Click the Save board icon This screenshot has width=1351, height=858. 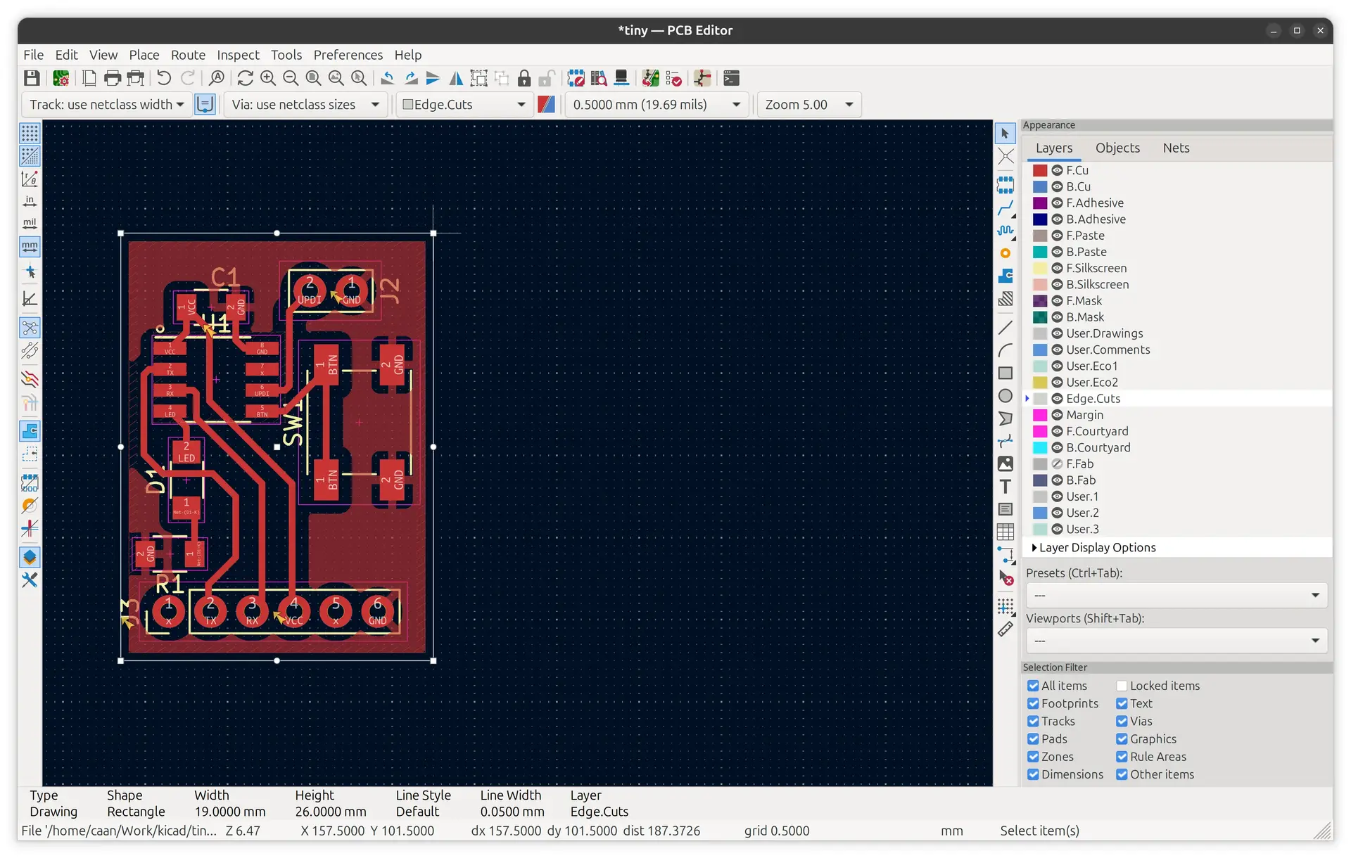tap(32, 78)
